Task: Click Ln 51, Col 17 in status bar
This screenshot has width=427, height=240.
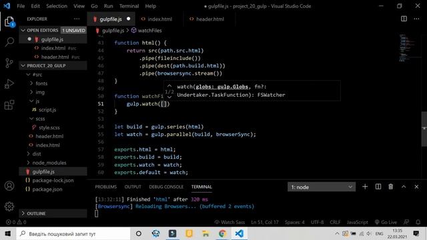Action: click(265, 222)
